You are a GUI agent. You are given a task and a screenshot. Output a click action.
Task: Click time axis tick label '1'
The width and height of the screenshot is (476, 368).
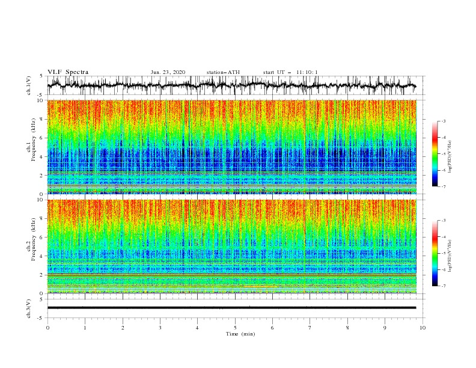pos(85,328)
